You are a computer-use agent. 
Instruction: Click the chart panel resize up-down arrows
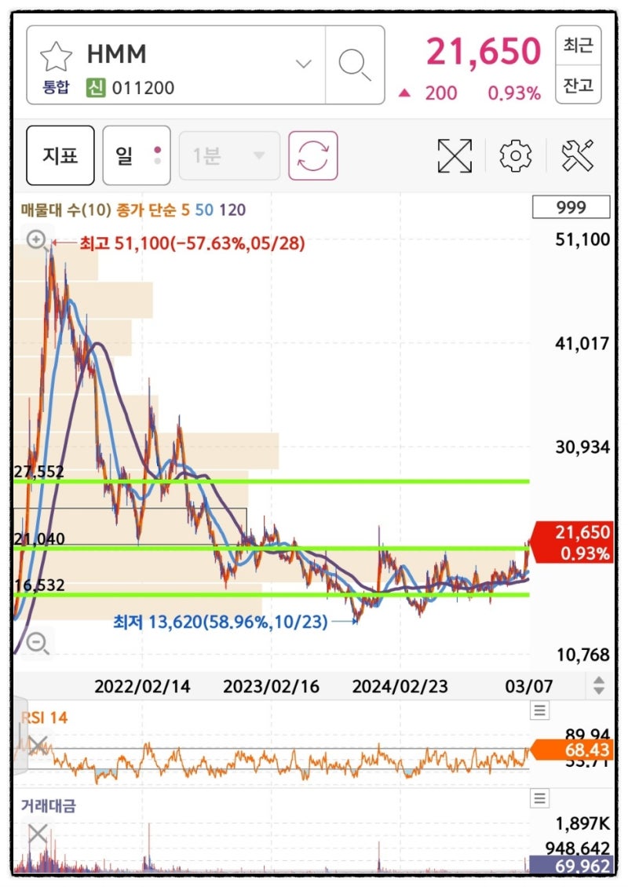[x=599, y=685]
